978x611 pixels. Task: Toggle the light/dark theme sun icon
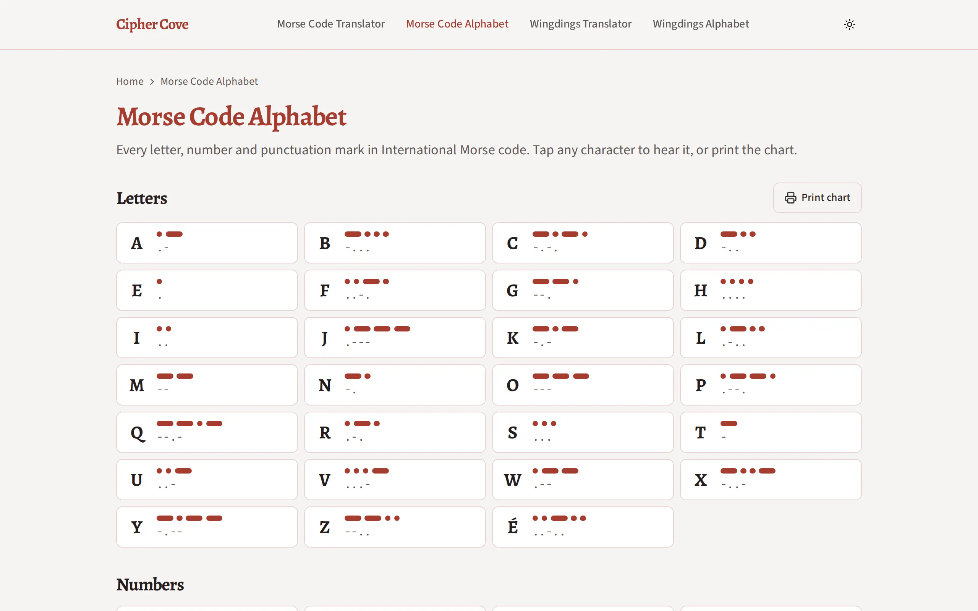[x=850, y=24]
